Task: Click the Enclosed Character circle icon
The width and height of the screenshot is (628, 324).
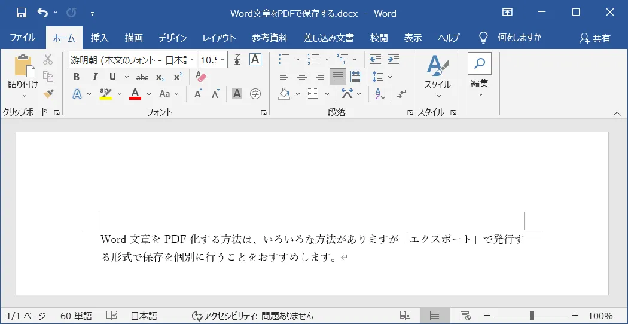Action: click(x=255, y=94)
